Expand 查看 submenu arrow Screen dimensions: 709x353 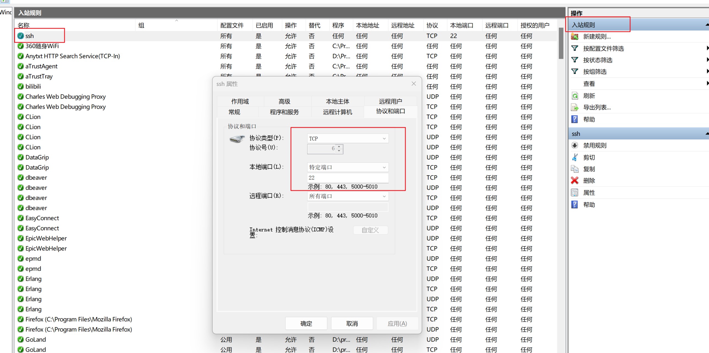tap(707, 83)
